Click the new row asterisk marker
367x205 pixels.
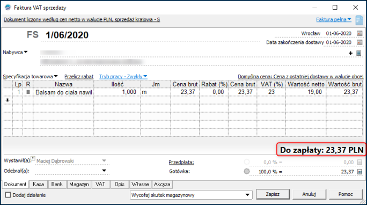8,100
